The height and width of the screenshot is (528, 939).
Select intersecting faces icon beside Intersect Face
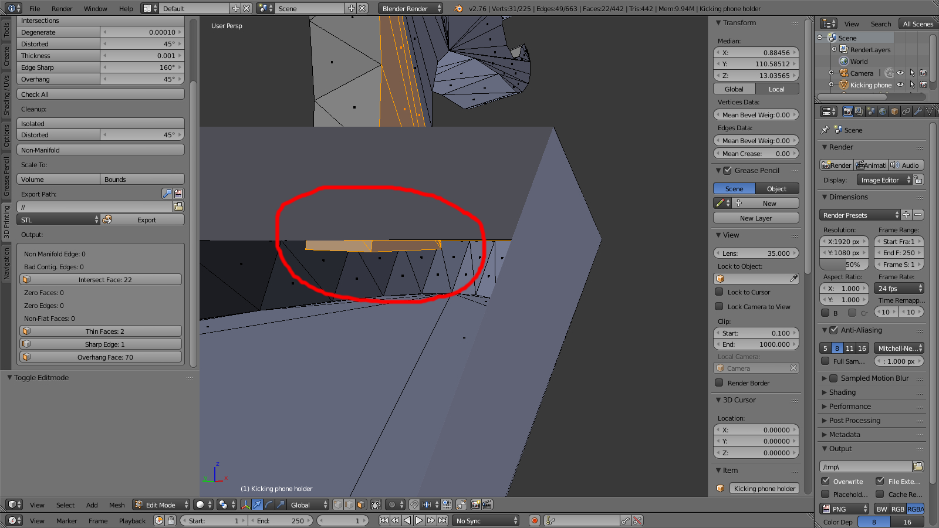[x=26, y=280]
